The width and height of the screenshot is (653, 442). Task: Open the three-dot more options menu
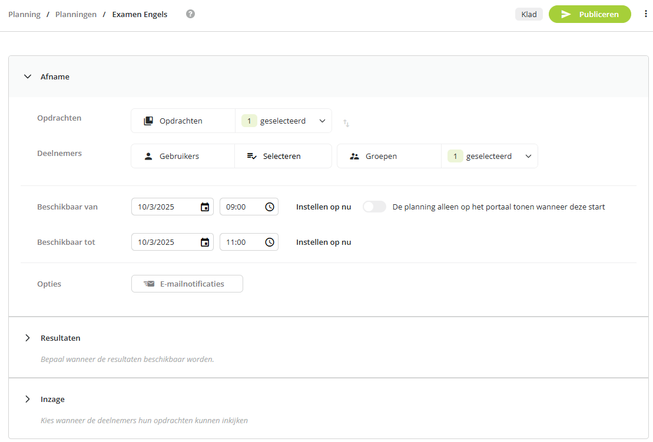tap(645, 14)
